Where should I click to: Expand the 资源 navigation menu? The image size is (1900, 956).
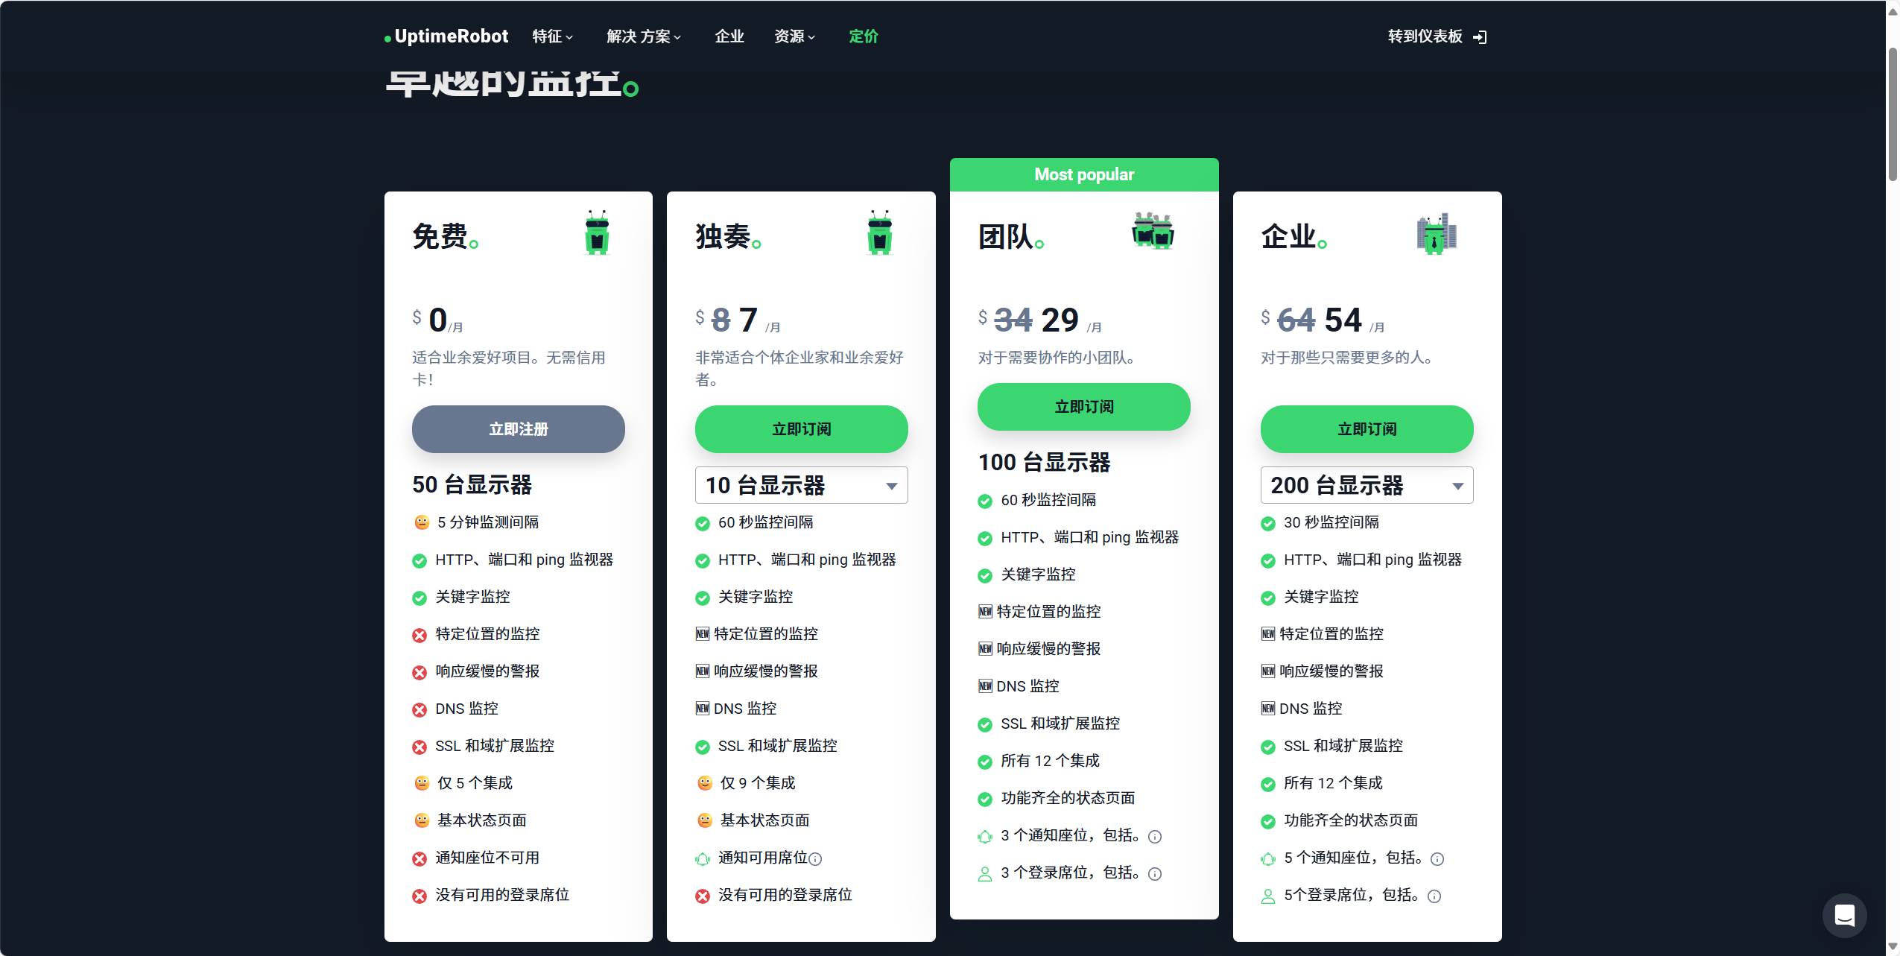pos(794,37)
